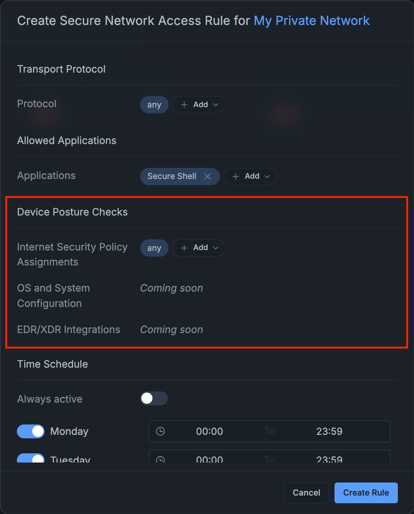
Task: Click the Cancel button
Action: click(306, 492)
